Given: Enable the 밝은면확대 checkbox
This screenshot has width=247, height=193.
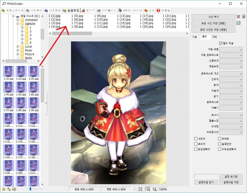Looking at the screenshot, I should 196,149.
